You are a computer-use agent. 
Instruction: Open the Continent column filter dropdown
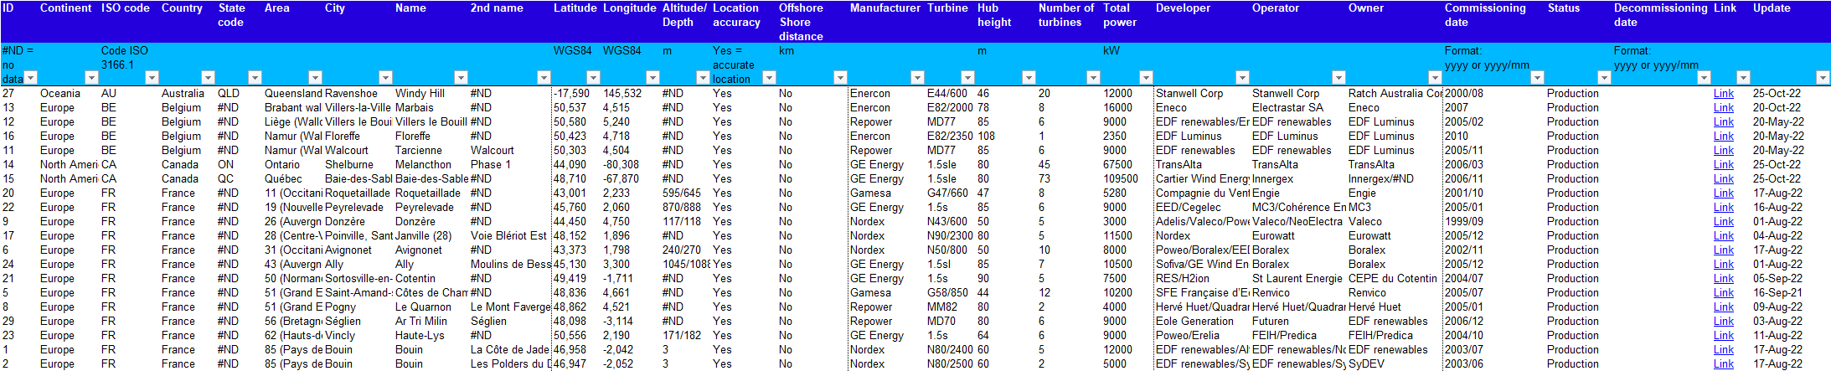click(92, 78)
